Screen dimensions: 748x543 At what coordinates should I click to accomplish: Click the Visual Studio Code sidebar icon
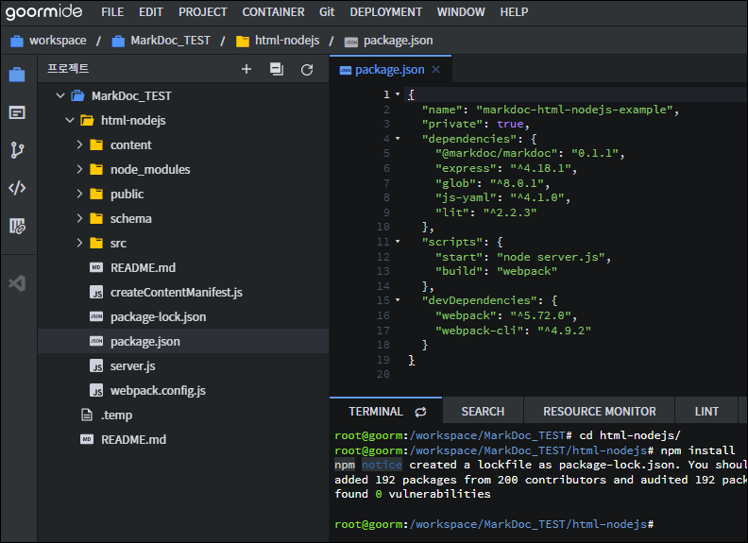pos(17,283)
